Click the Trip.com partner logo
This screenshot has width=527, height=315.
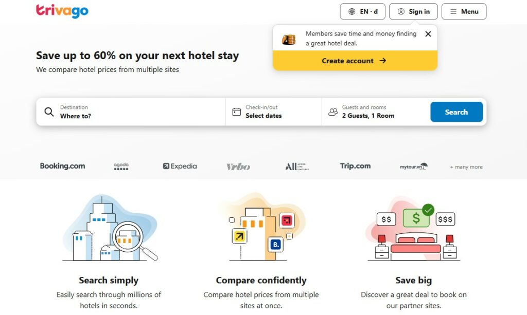[x=355, y=166]
